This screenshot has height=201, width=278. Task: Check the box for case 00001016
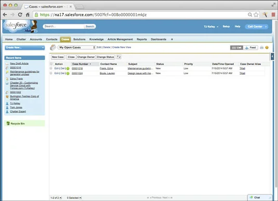51,68
